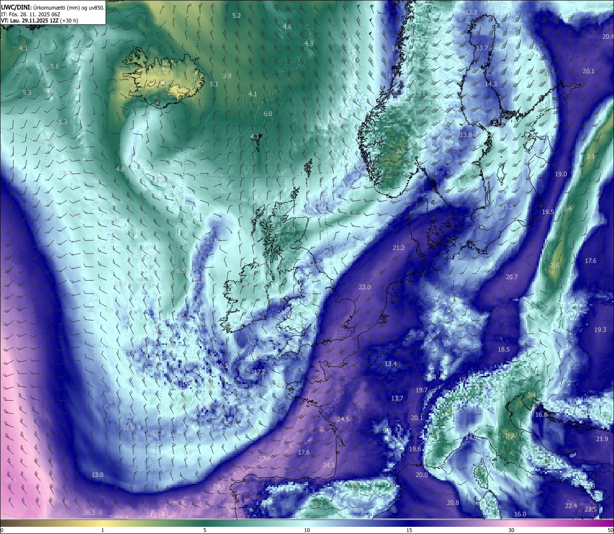Click the 21.9 value on the map

coord(602,439)
